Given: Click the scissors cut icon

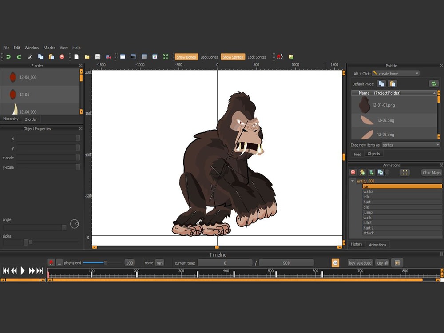Looking at the screenshot, I should point(30,57).
